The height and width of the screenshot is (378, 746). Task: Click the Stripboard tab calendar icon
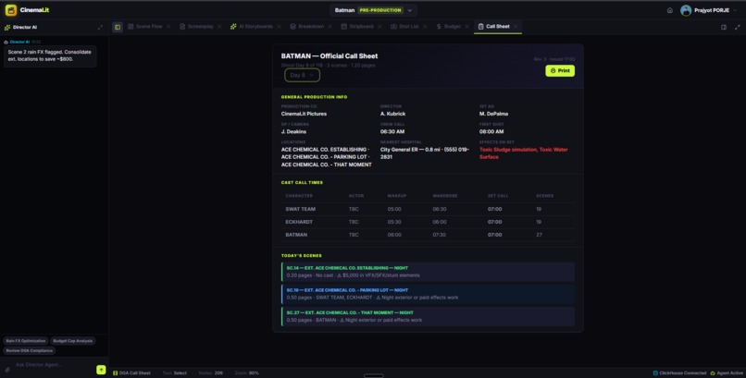point(344,27)
